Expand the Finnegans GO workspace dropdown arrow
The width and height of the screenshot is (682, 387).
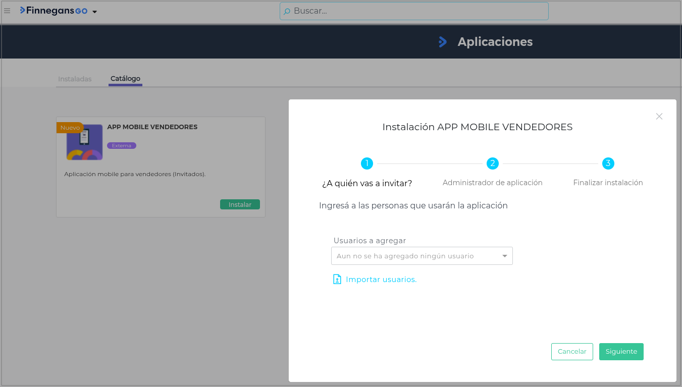pyautogui.click(x=94, y=12)
